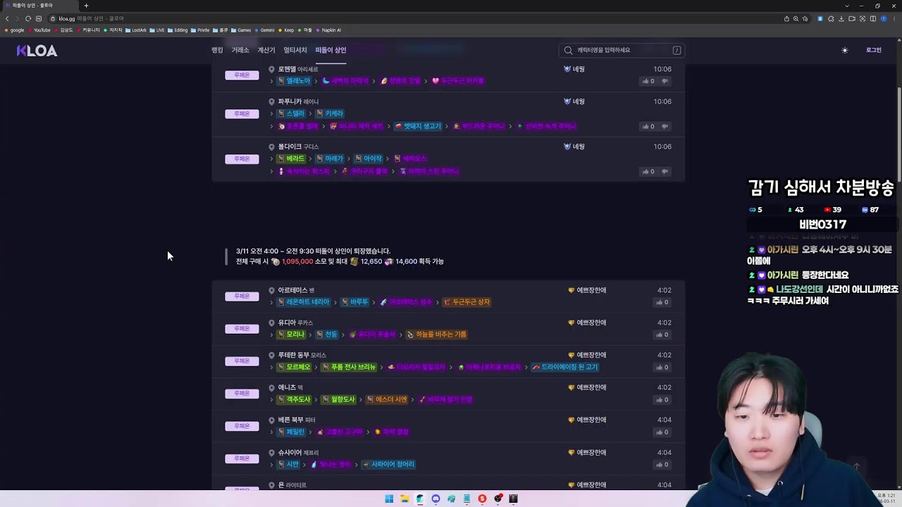Like the 파푸니카 merchant report
Screen dimensions: 902x507
[648, 126]
